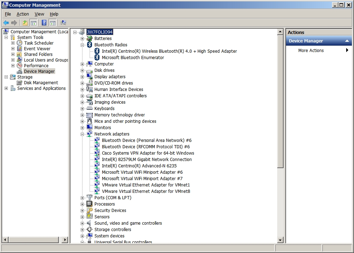Click the Forward arrow toolbar icon
This screenshot has height=253, width=354.
click(x=14, y=23)
